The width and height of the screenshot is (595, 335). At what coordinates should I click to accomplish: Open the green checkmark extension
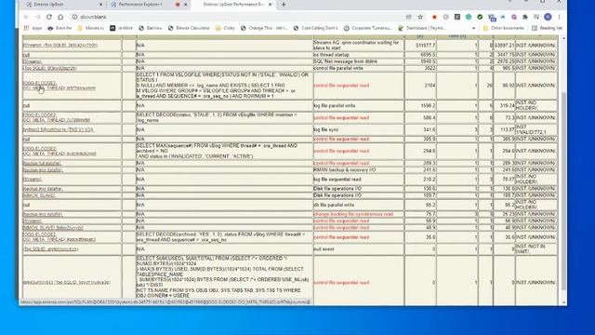click(480, 17)
